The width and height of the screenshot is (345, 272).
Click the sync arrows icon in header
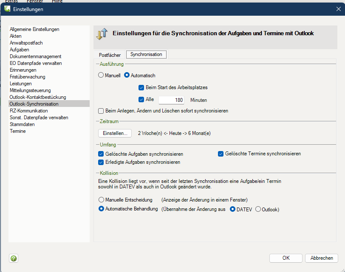102,34
